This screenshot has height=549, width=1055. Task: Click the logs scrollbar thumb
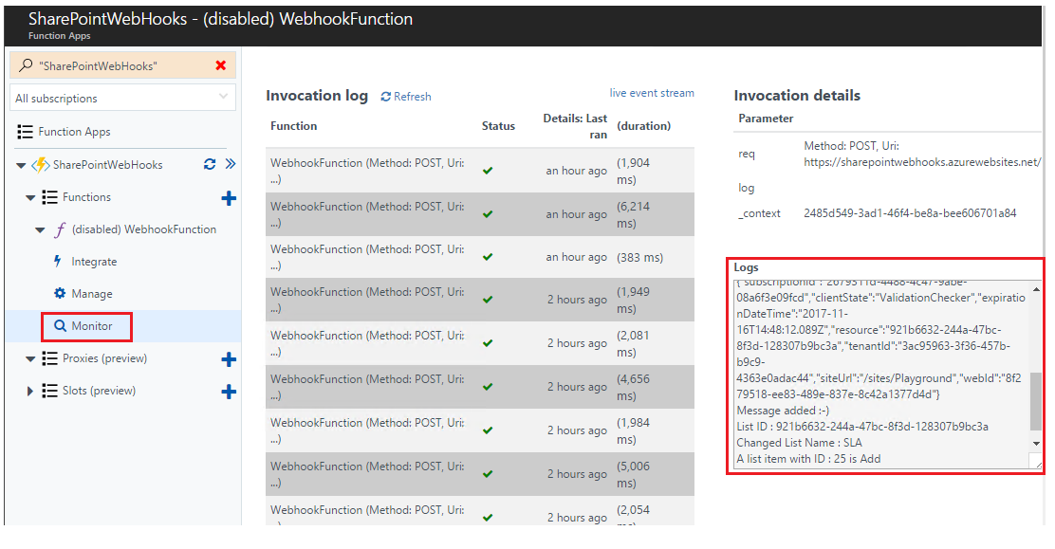pos(1036,402)
